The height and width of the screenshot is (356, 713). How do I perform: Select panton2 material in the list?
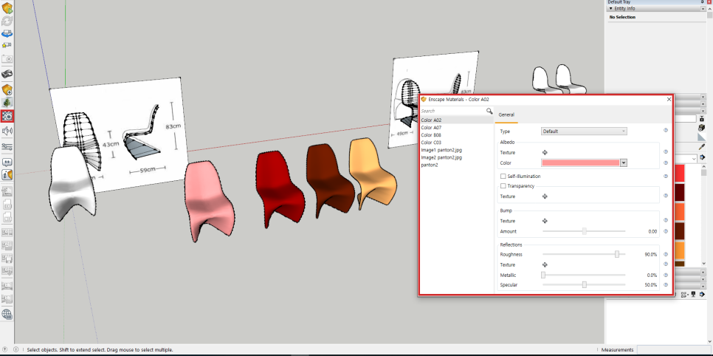pyautogui.click(x=429, y=165)
